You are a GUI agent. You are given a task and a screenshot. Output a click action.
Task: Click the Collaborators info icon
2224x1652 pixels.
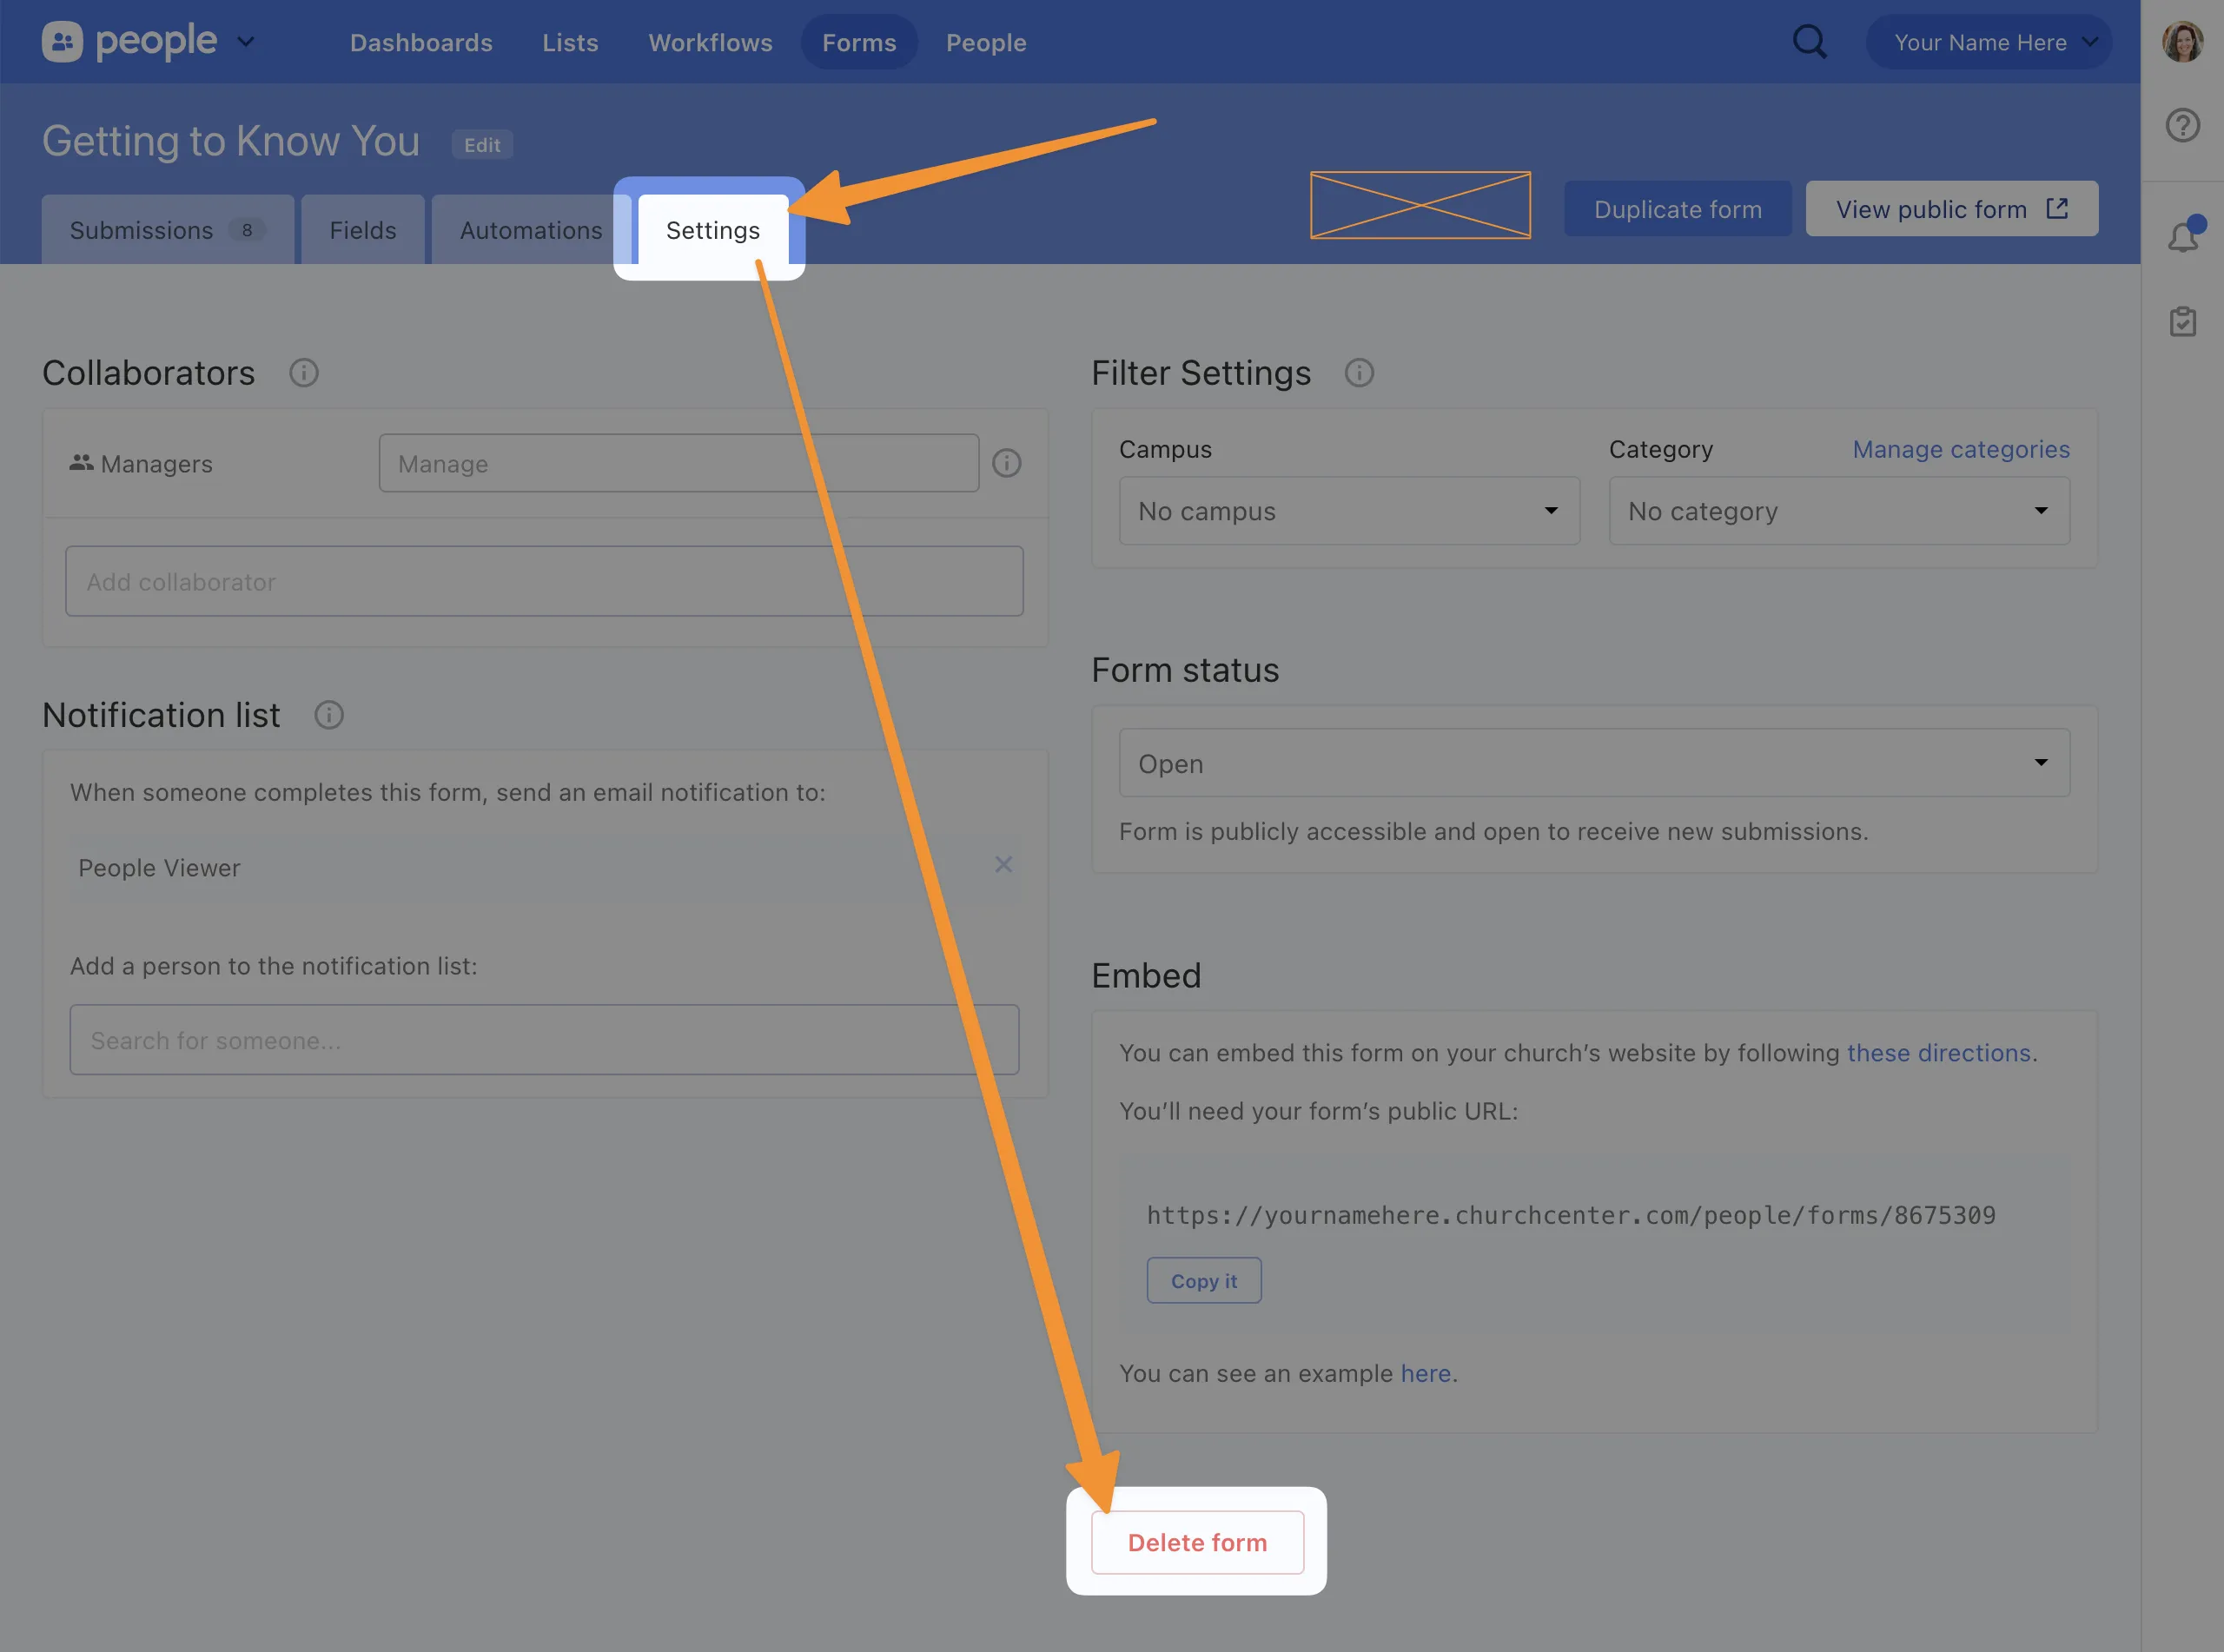(x=304, y=373)
